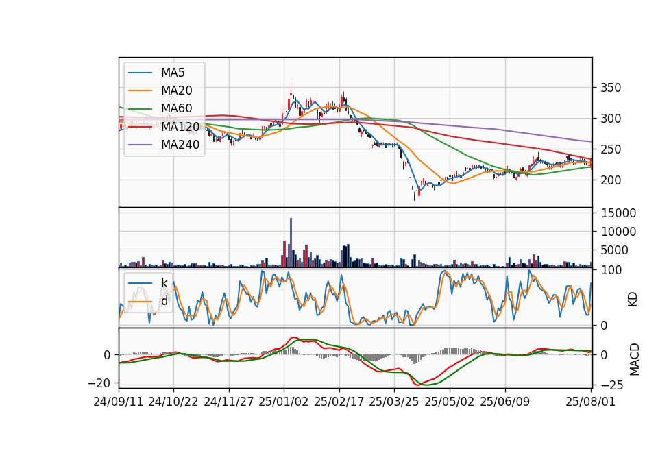Click the 25/05/02 date tick label

(x=450, y=402)
